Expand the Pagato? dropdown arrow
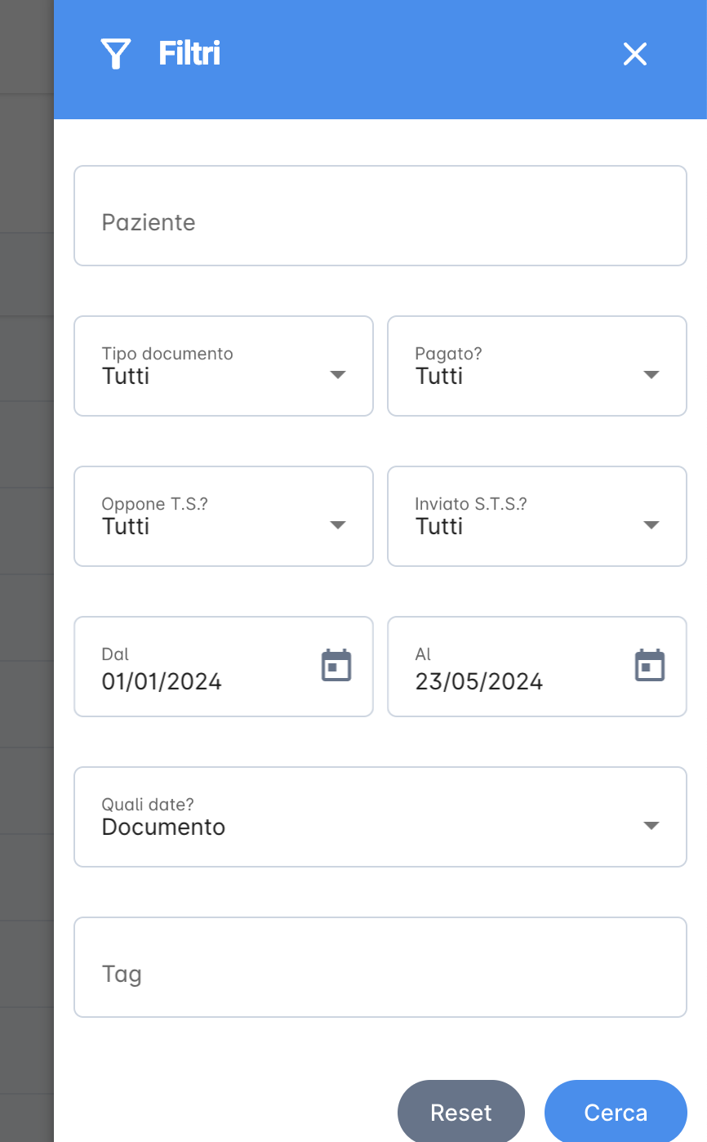The width and height of the screenshot is (707, 1142). 651,374
